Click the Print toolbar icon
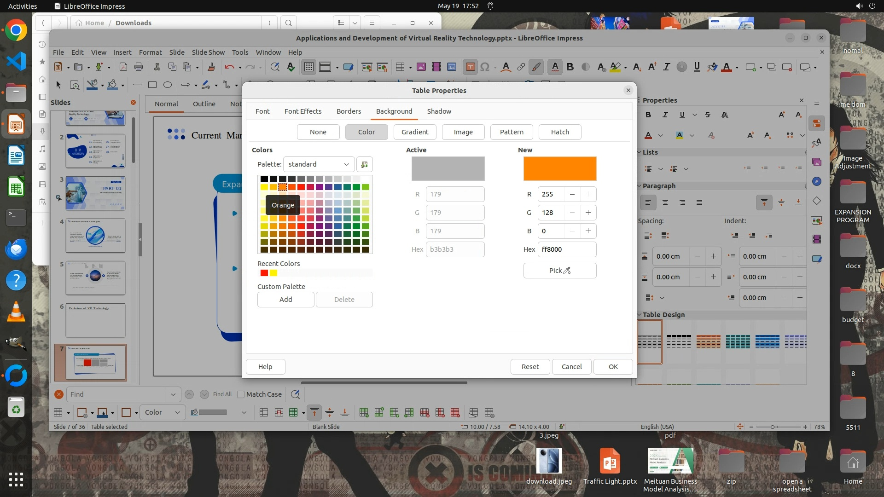The image size is (884, 497). [x=139, y=67]
